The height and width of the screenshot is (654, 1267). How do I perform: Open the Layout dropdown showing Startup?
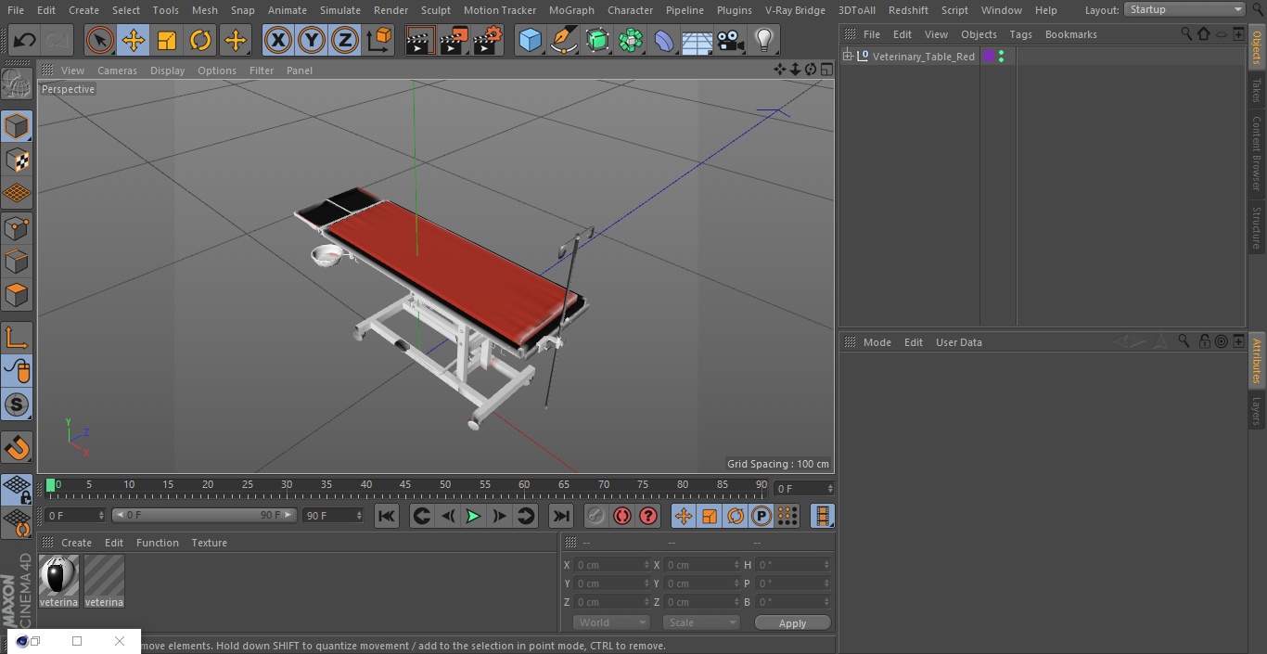click(x=1185, y=9)
